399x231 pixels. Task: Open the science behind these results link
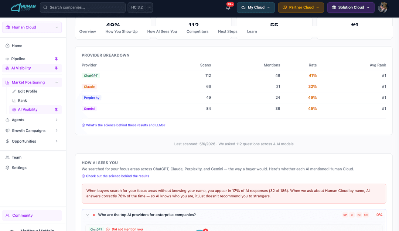(x=123, y=125)
